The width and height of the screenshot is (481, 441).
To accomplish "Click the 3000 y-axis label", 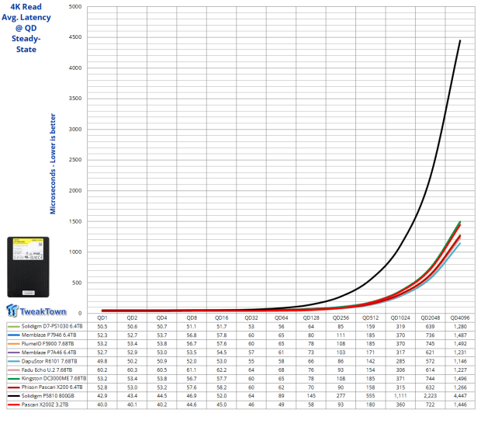I will [x=75, y=130].
